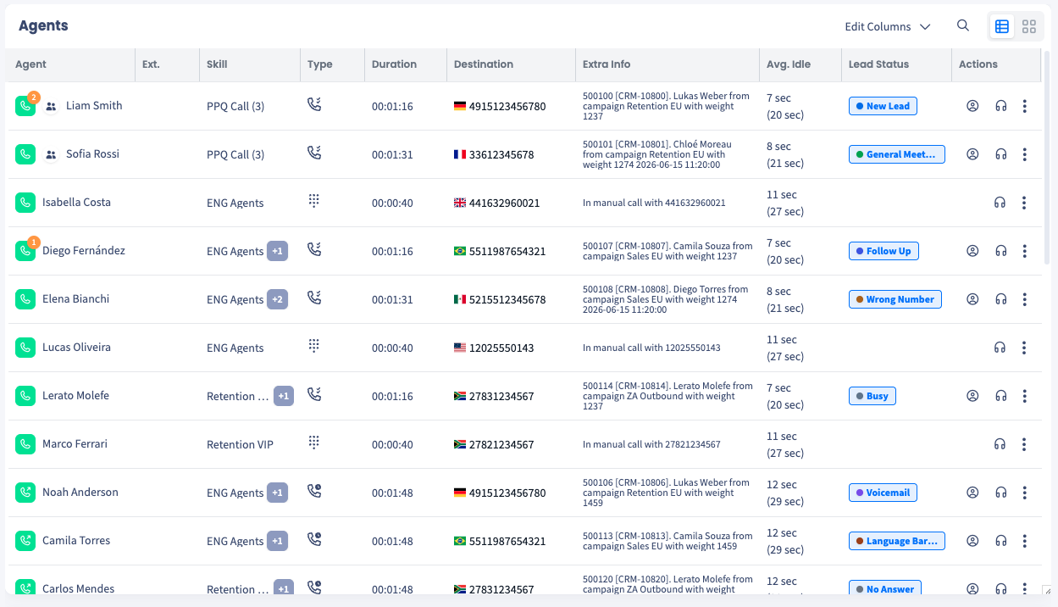Click headphones icon in Lucas Oliveira row
1058x607 pixels.
(x=1000, y=348)
